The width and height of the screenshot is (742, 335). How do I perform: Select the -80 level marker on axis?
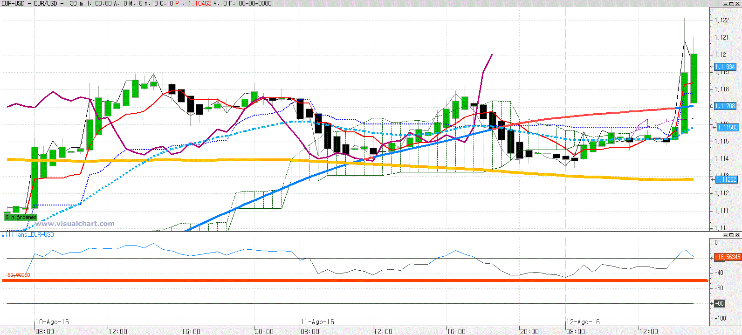click(720, 303)
